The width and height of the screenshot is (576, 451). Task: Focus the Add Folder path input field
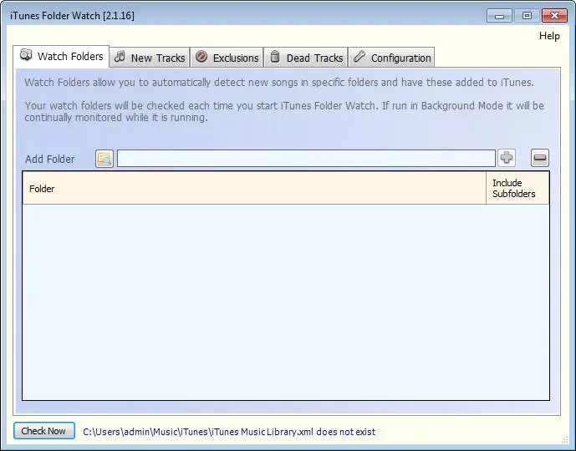306,158
